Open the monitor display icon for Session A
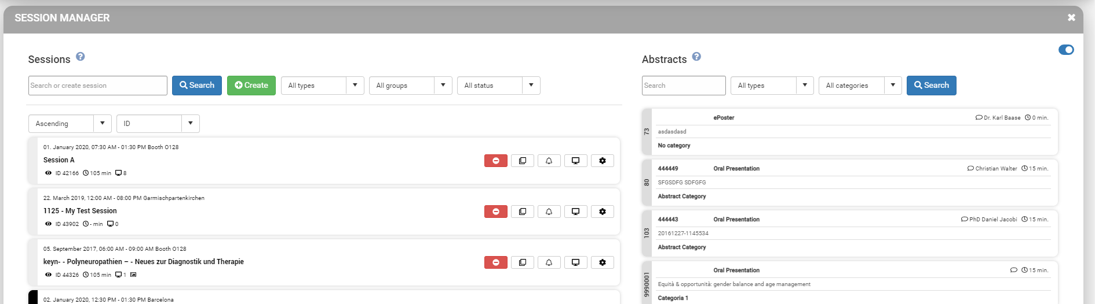Image resolution: width=1095 pixels, height=304 pixels. pos(576,161)
